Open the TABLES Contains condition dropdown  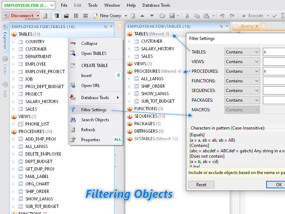242,52
